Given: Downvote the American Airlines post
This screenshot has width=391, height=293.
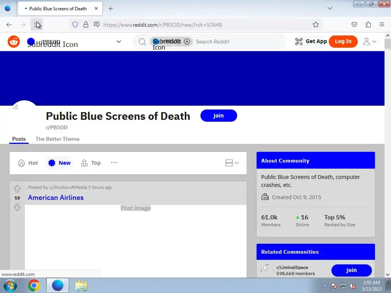Looking at the screenshot, I should tap(17, 207).
